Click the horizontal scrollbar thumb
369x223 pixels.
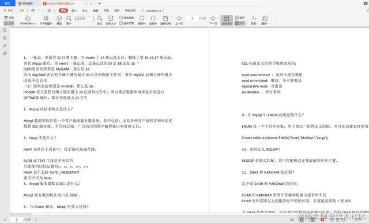click(x=22, y=214)
